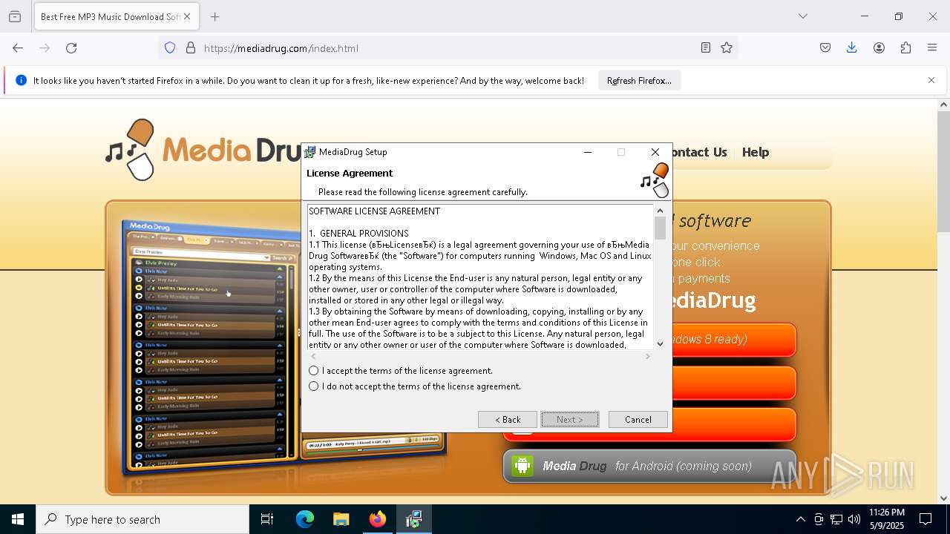Open Firefox application menu
The height and width of the screenshot is (534, 950).
(x=932, y=48)
